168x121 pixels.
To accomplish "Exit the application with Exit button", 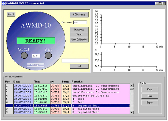I will 79,66.
